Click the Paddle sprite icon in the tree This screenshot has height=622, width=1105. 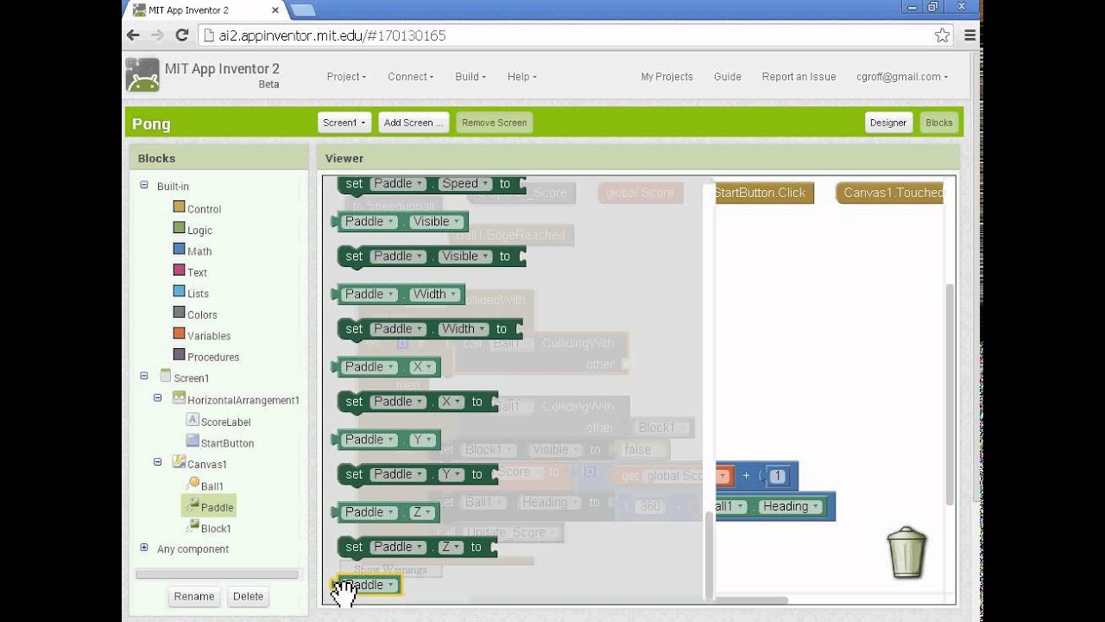coord(193,505)
